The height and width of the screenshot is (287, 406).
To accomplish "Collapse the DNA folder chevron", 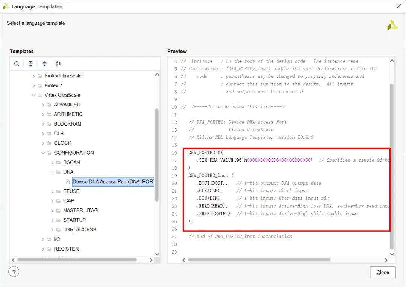I will 52,172.
